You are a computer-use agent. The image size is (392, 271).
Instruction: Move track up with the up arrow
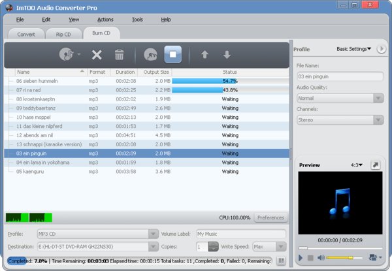coord(204,55)
